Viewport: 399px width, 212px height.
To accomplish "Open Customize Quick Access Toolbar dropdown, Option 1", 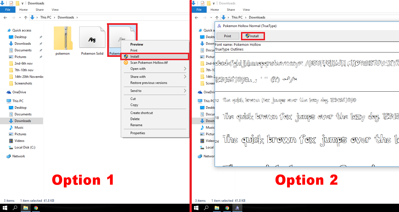I will [23, 4].
